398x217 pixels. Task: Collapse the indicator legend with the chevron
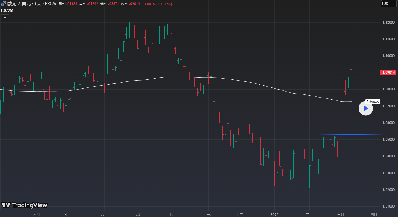click(x=5, y=18)
